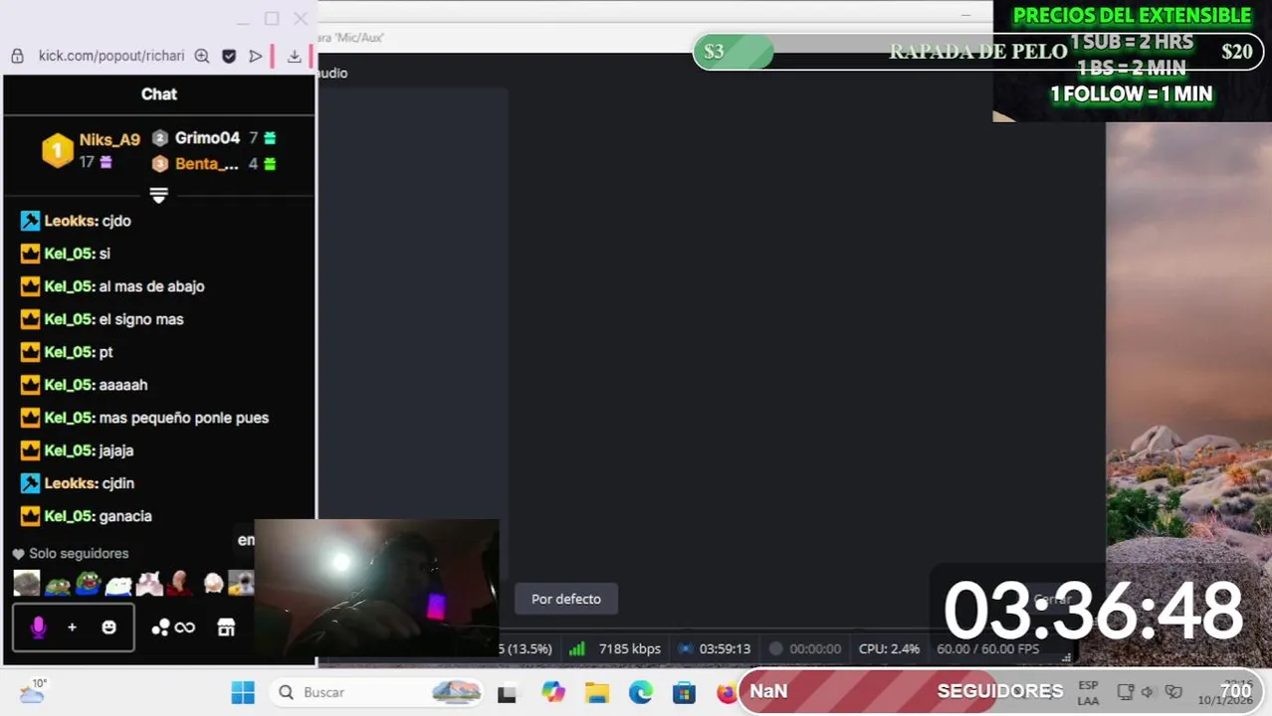Open the emoji picker smiley icon

click(x=109, y=627)
